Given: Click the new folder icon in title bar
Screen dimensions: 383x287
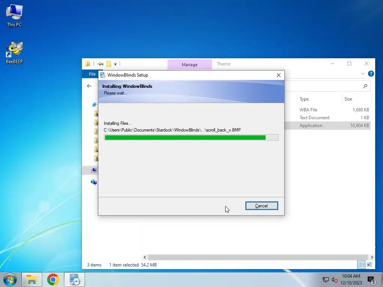Looking at the screenshot, I should [108, 64].
